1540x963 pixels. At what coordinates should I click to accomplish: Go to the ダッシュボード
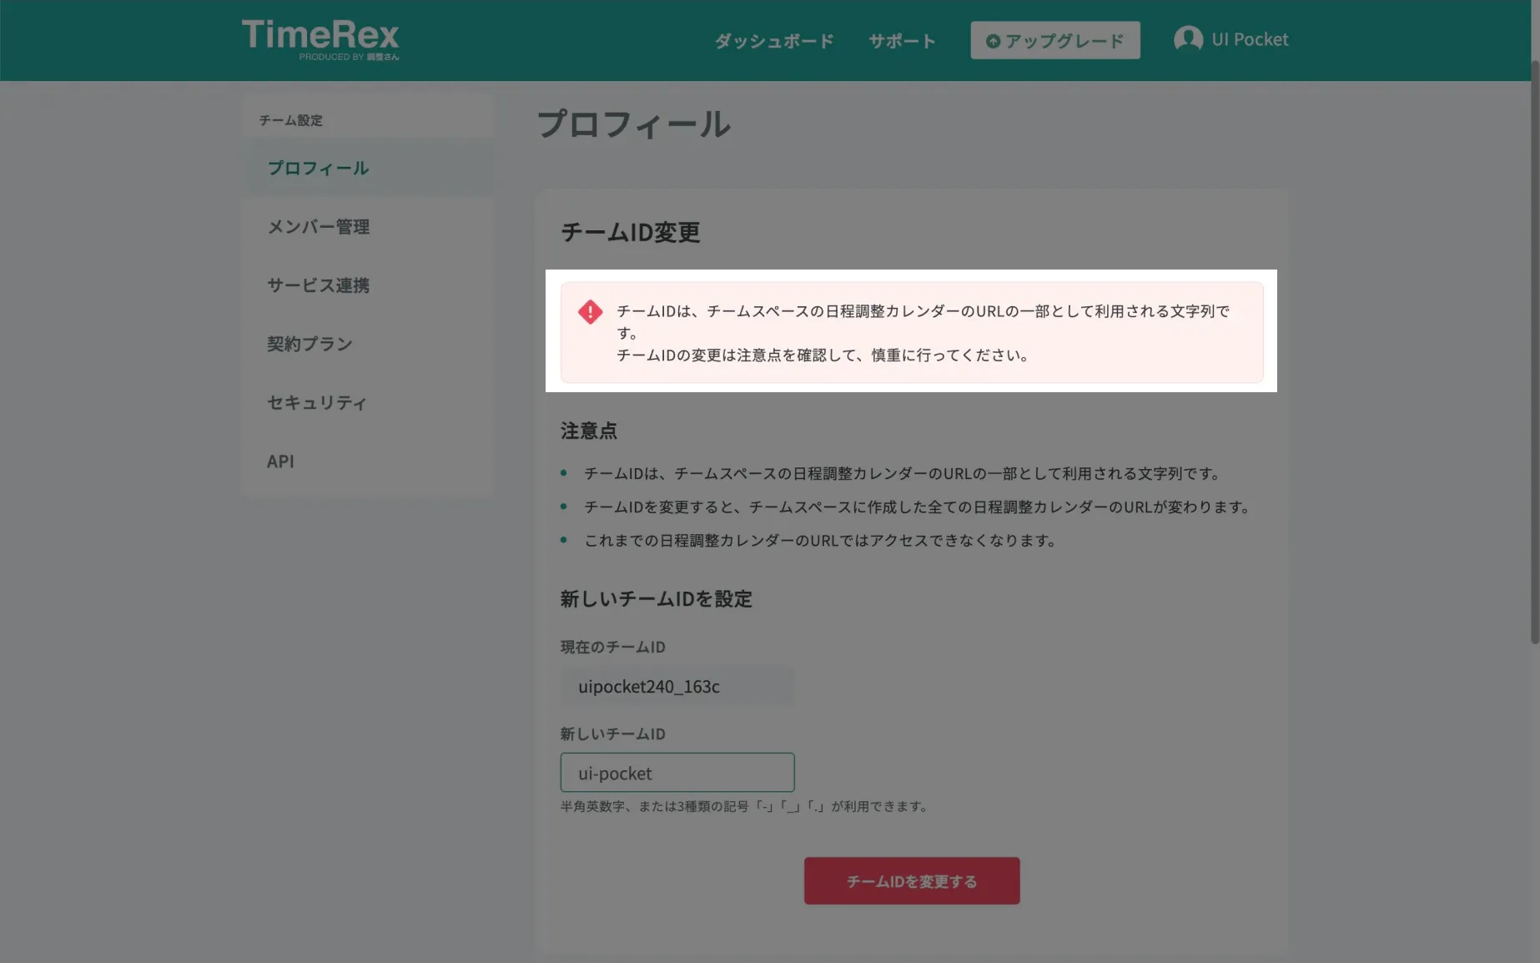(773, 40)
